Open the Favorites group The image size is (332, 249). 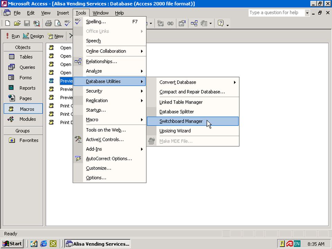[23, 140]
